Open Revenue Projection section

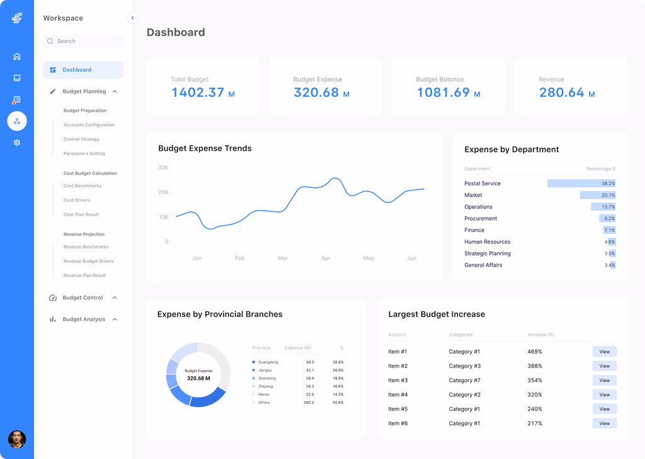(84, 235)
